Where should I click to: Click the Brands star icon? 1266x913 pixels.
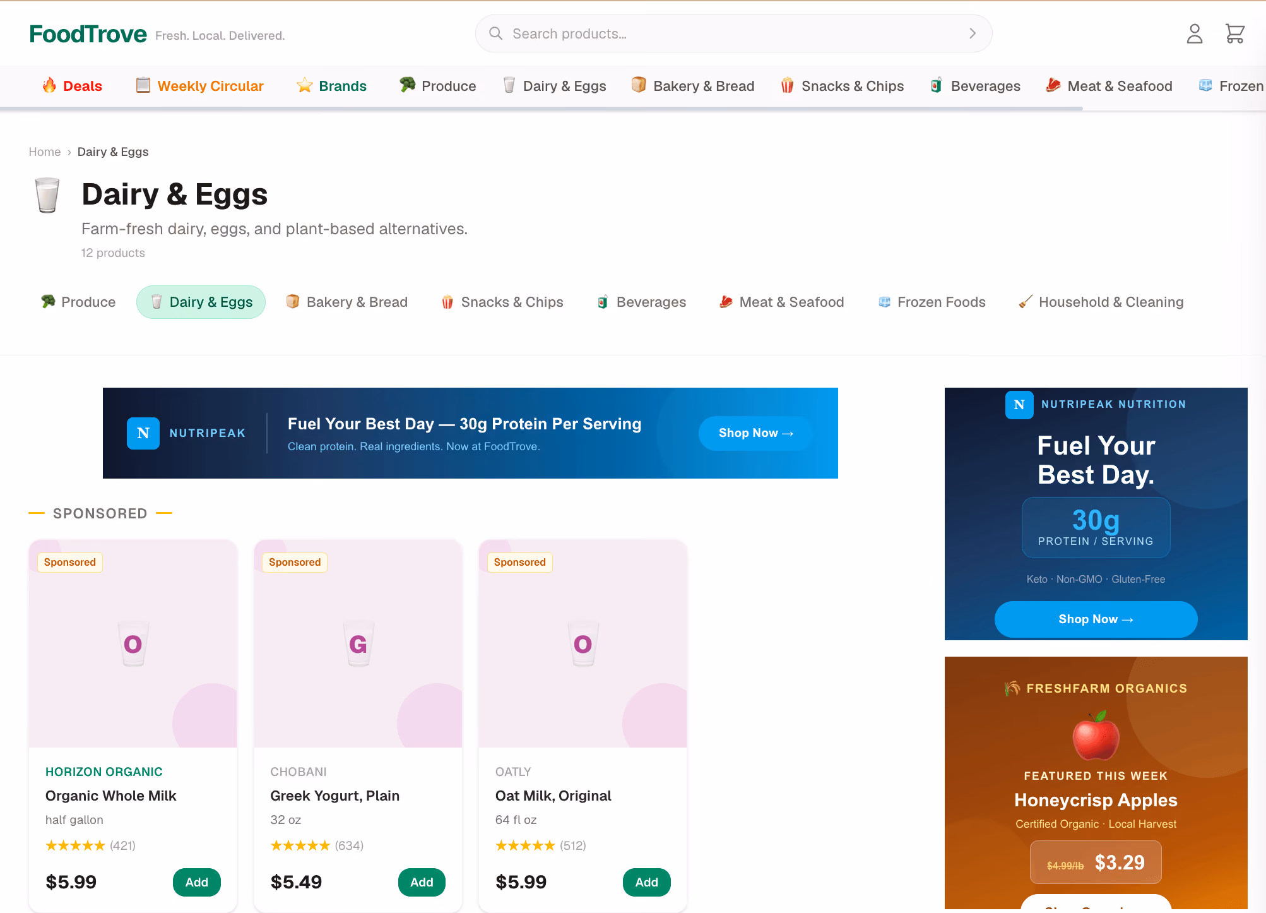305,85
